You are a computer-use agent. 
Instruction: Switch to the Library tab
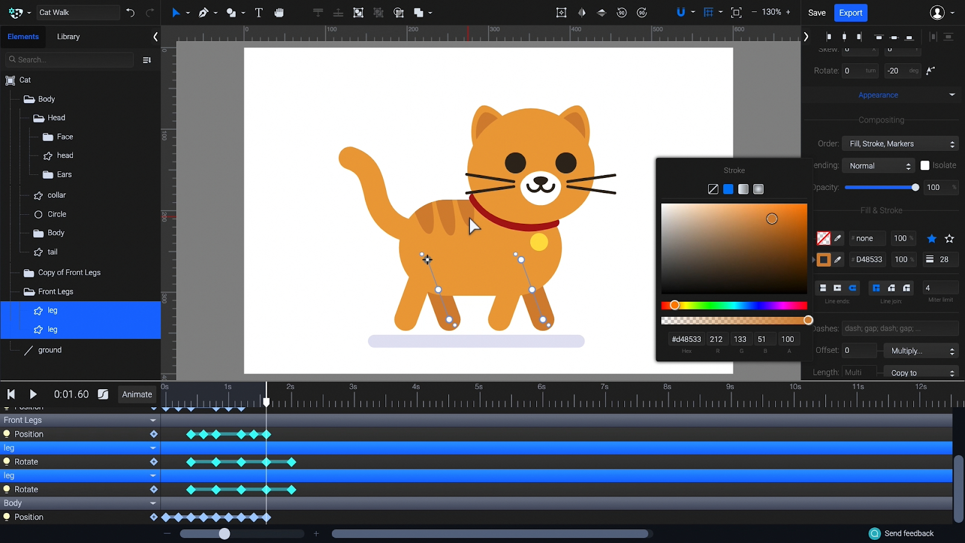[68, 37]
